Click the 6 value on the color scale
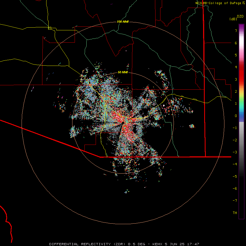Screen dimensions: 246x246 pos(236,43)
